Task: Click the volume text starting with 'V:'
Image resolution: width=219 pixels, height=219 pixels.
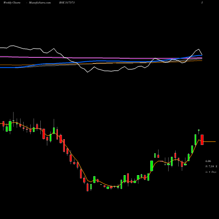Action: point(211,166)
